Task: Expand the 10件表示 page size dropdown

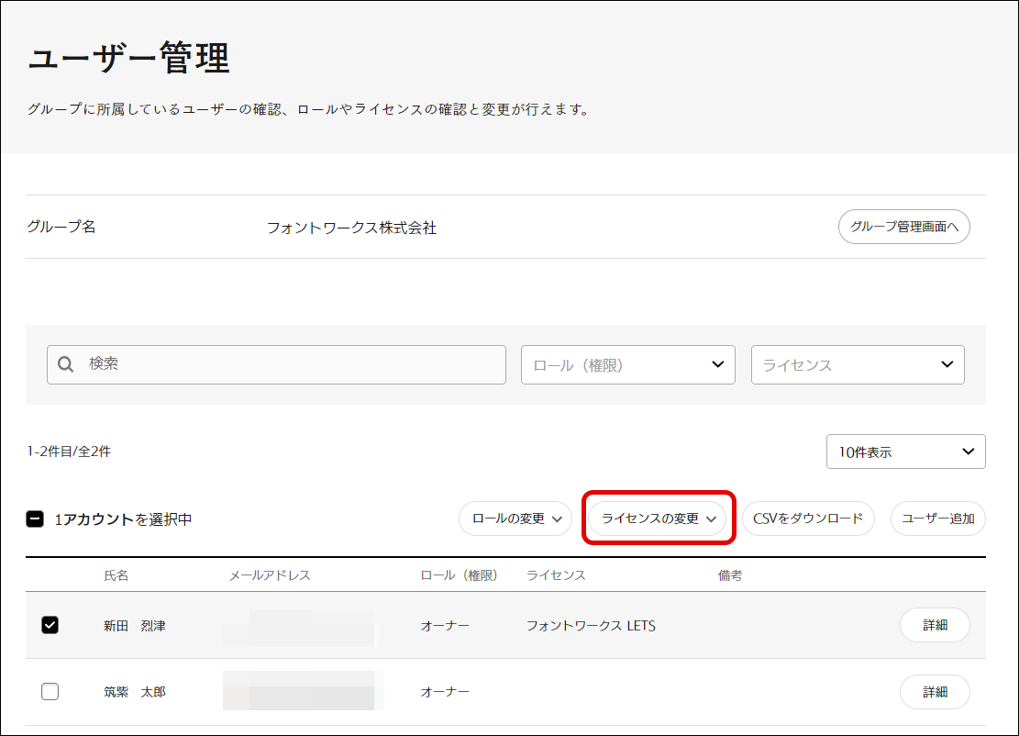Action: pyautogui.click(x=904, y=452)
